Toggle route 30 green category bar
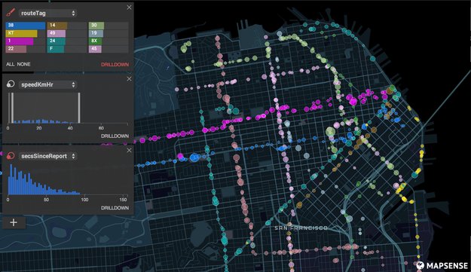Viewport: 471px width, 272px height. (96, 25)
